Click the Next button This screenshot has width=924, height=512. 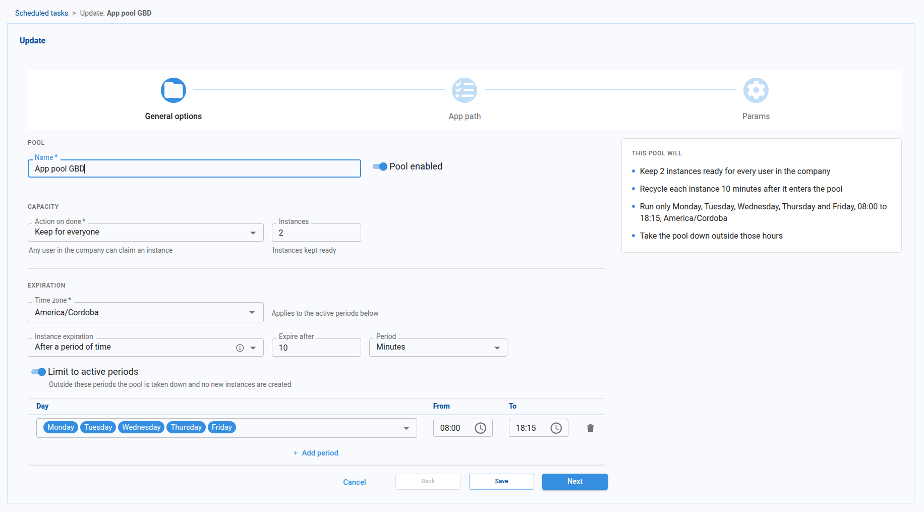[575, 482]
